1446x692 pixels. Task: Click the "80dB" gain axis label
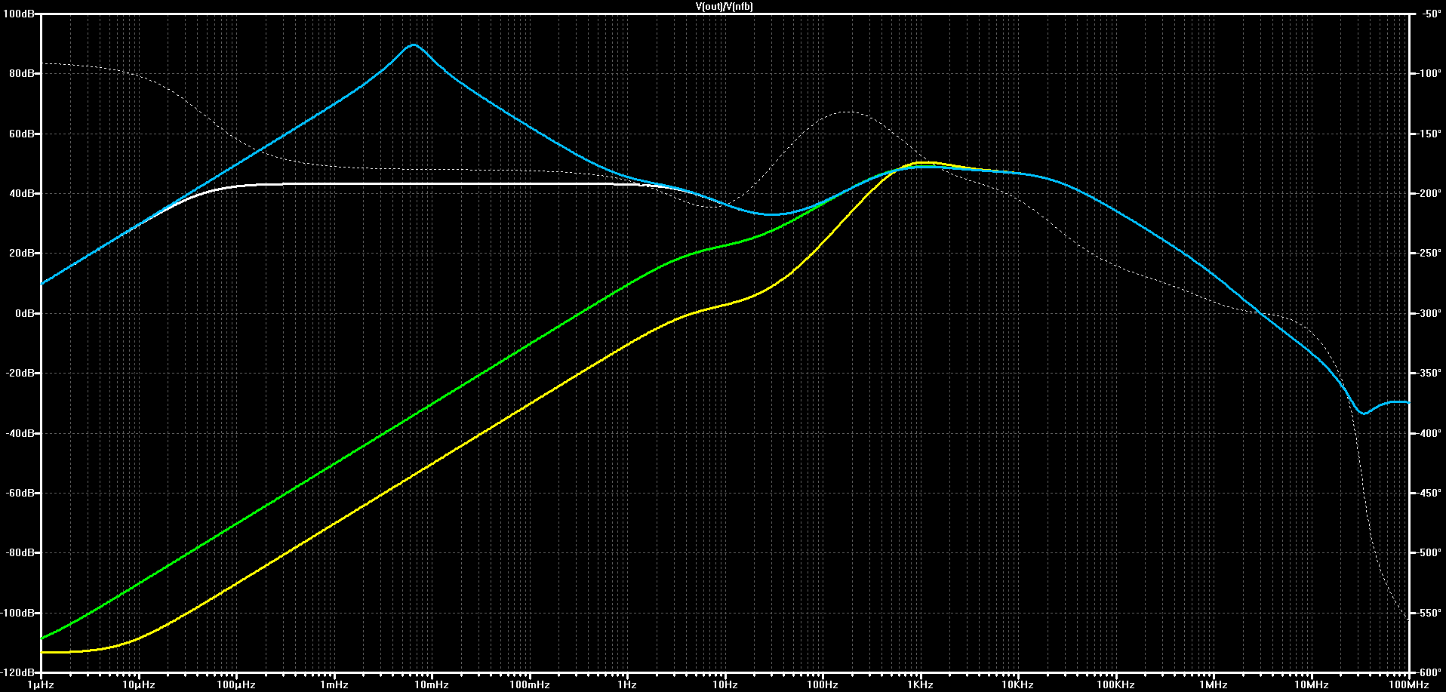click(x=21, y=74)
